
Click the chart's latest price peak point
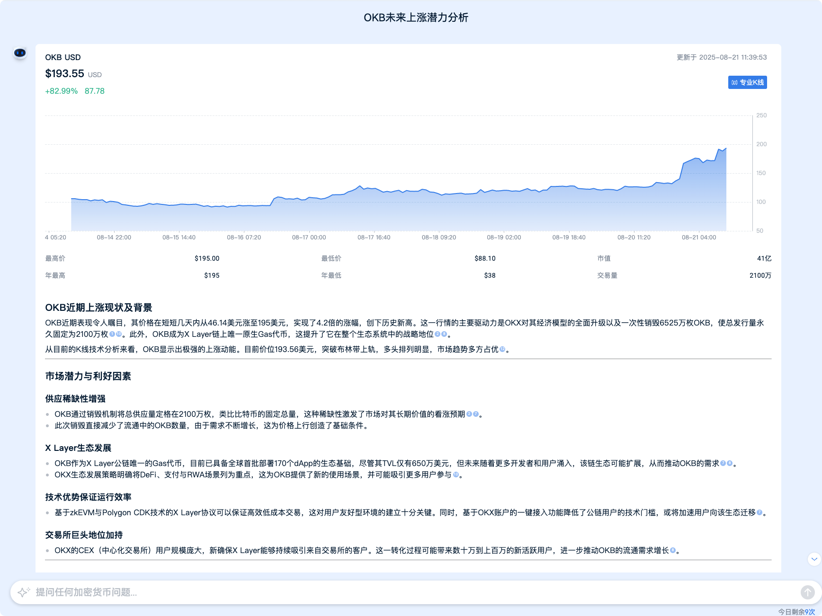pos(725,149)
